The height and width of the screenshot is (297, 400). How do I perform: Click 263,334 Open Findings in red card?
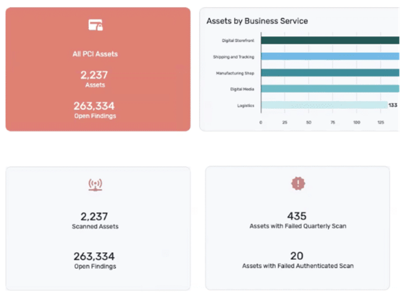[x=94, y=106]
